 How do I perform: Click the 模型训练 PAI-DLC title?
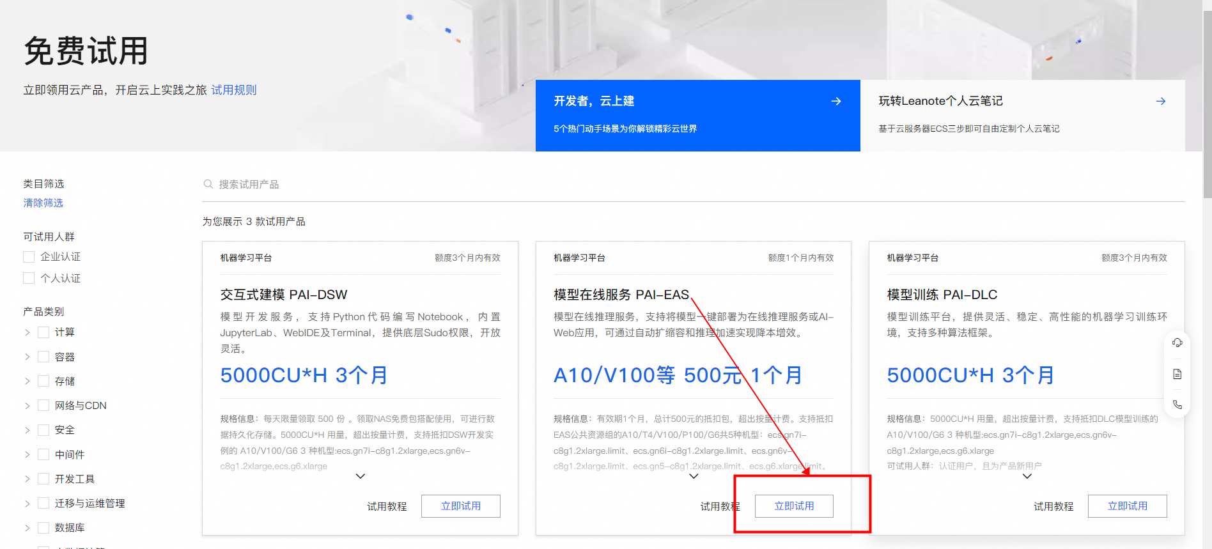pyautogui.click(x=942, y=295)
